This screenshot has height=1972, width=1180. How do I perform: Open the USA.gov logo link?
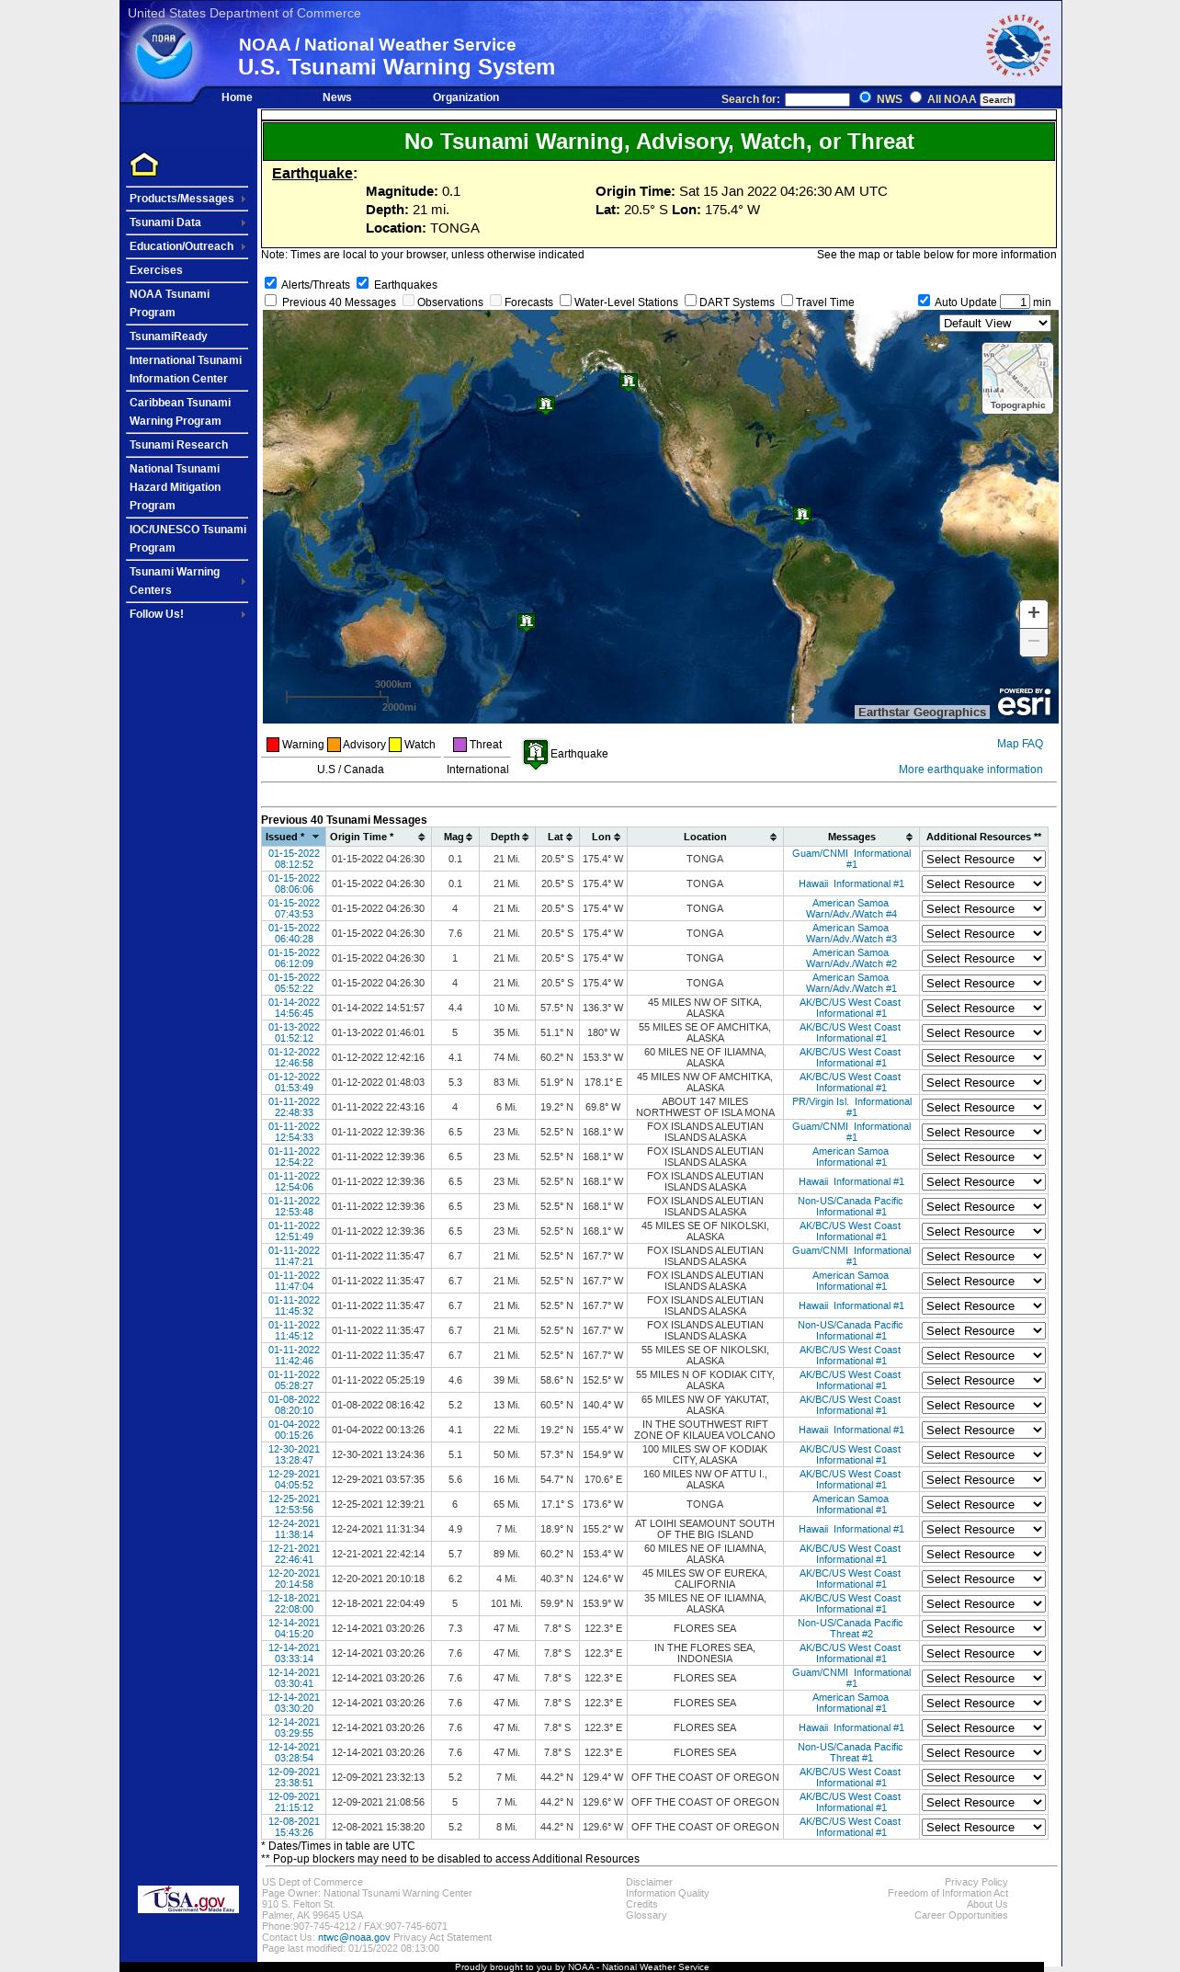(188, 1898)
